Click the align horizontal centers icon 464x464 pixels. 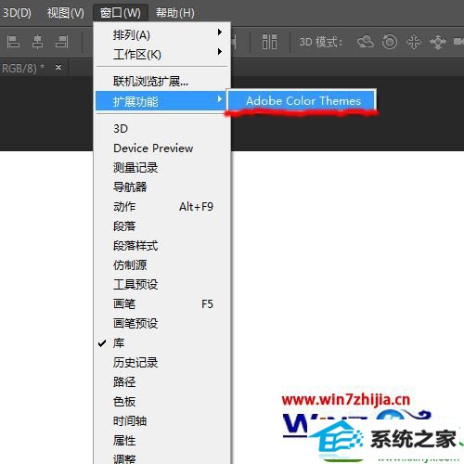coord(37,42)
